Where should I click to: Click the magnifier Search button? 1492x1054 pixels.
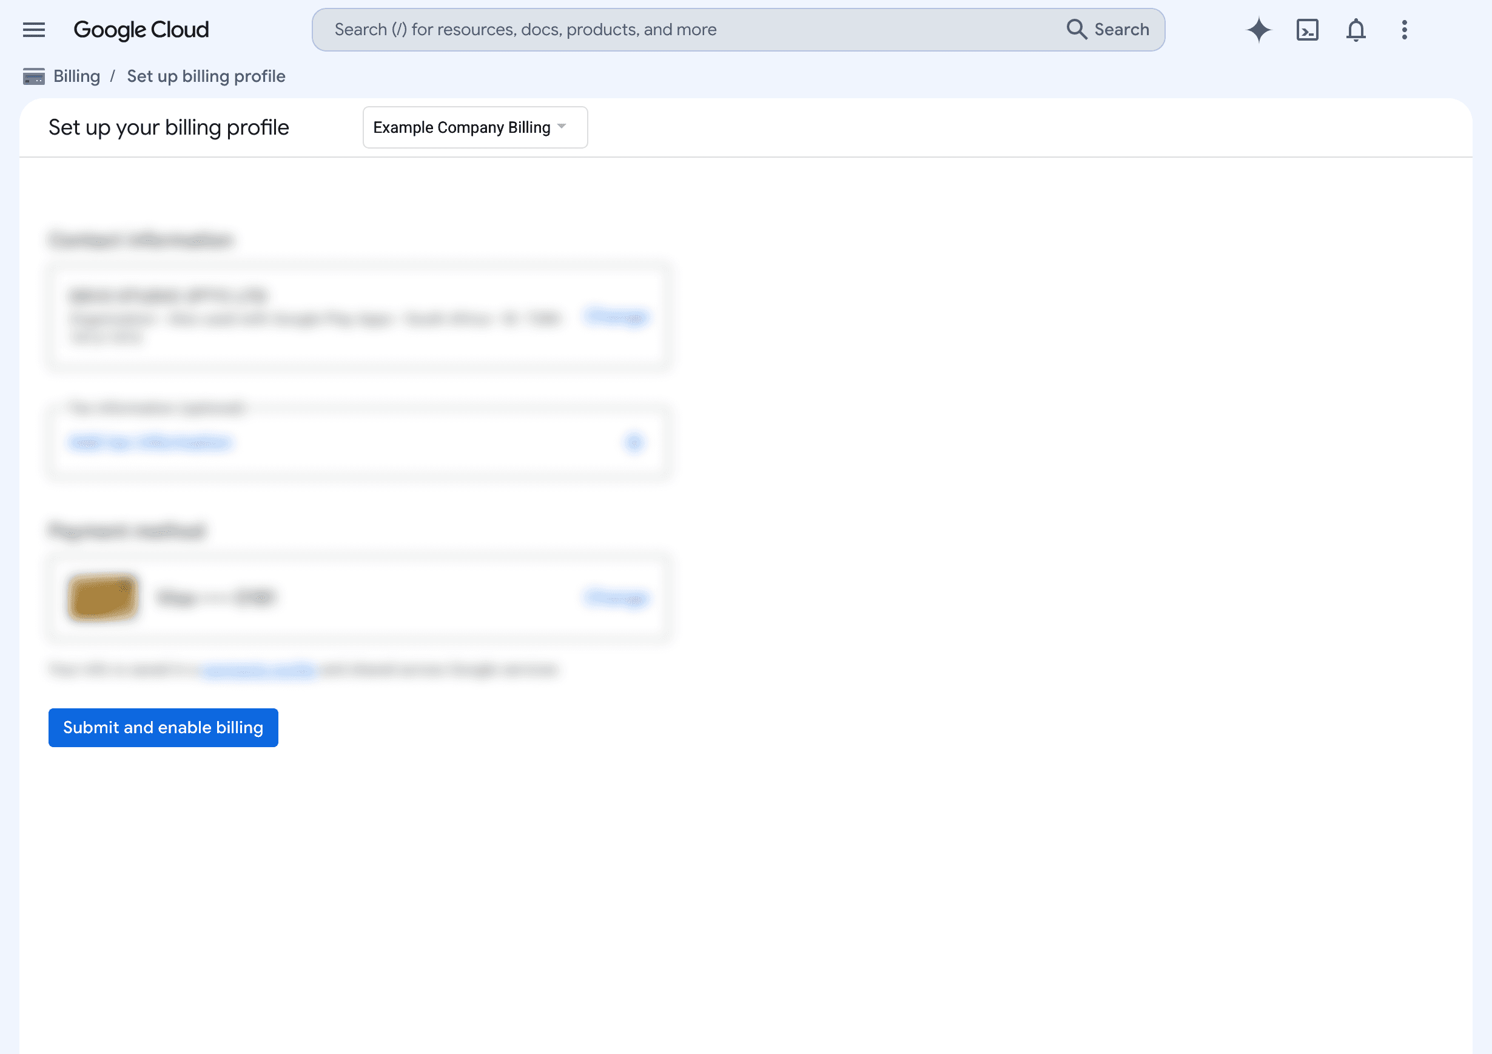1108,30
